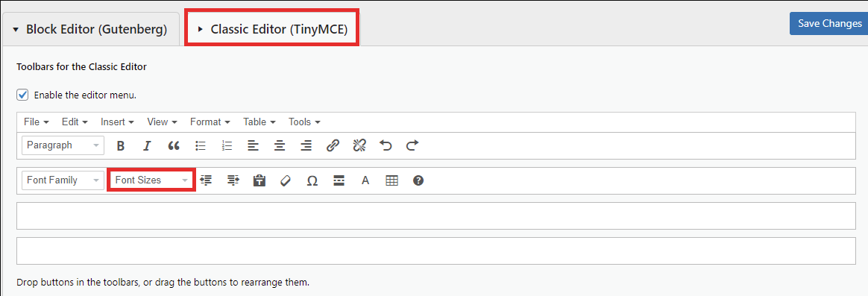Screen dimensions: 868x296
Task: Click the Remove link icon
Action: (359, 145)
